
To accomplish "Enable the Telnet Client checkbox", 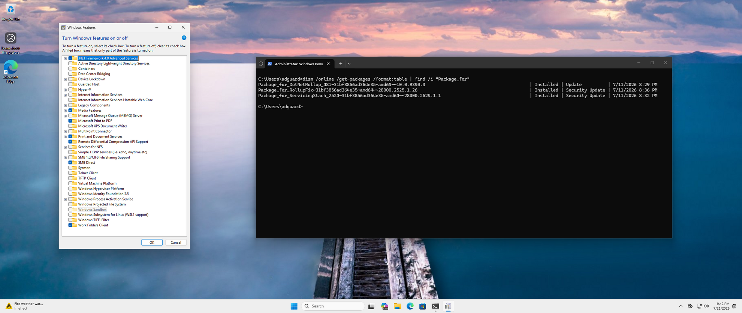I will [x=70, y=173].
